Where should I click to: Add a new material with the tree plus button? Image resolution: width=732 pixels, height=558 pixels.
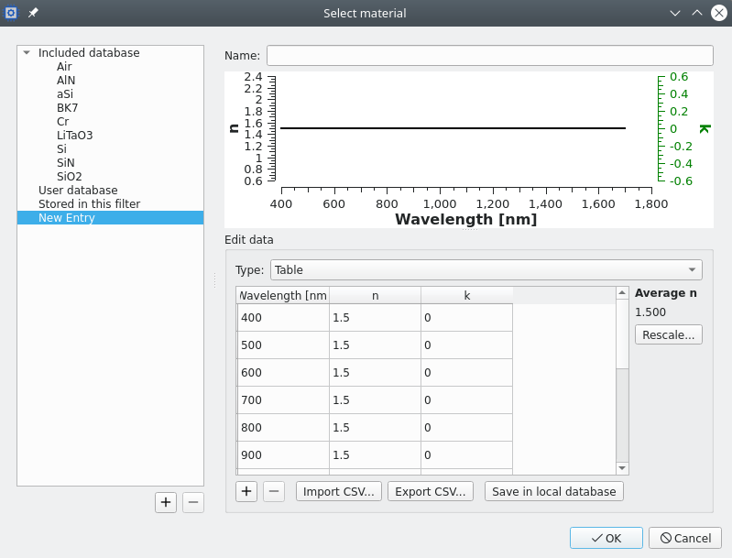(x=166, y=502)
